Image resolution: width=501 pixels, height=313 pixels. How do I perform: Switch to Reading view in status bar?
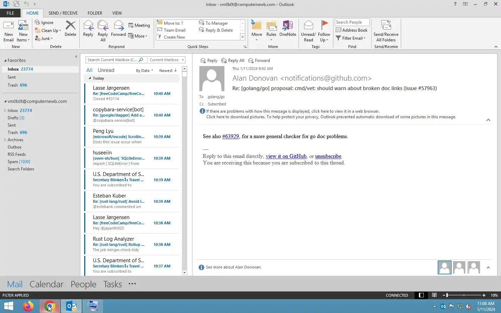tap(434, 295)
